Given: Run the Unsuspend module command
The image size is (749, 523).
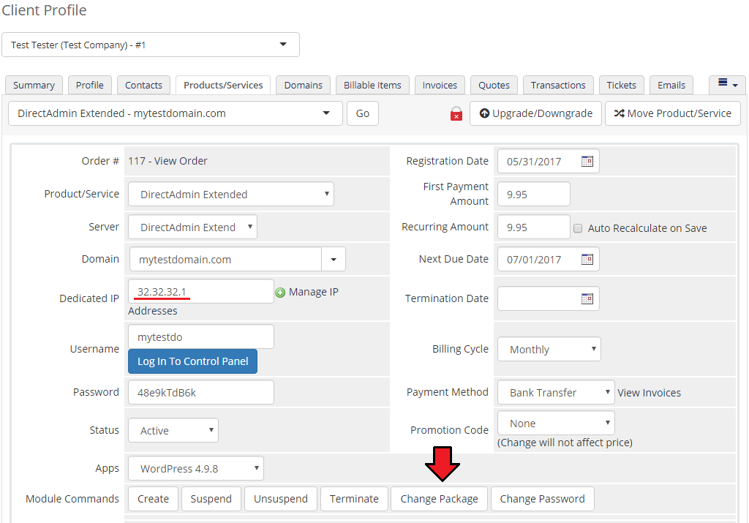Looking at the screenshot, I should click(281, 499).
